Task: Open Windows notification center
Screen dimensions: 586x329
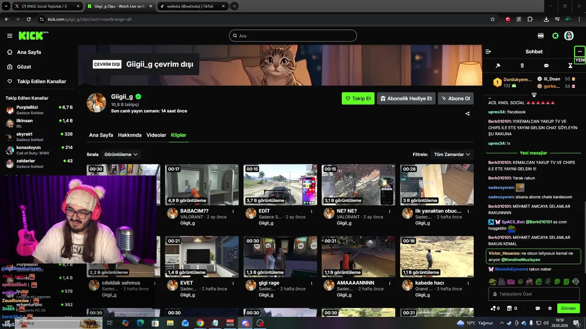Action: (x=576, y=323)
